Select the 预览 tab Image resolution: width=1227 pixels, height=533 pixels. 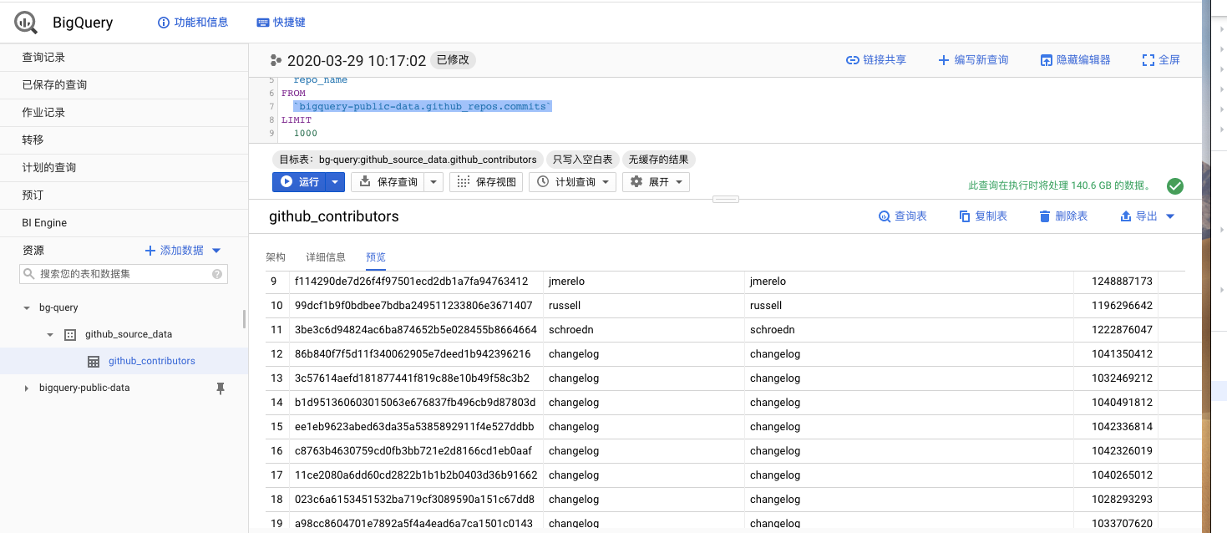[x=376, y=257]
